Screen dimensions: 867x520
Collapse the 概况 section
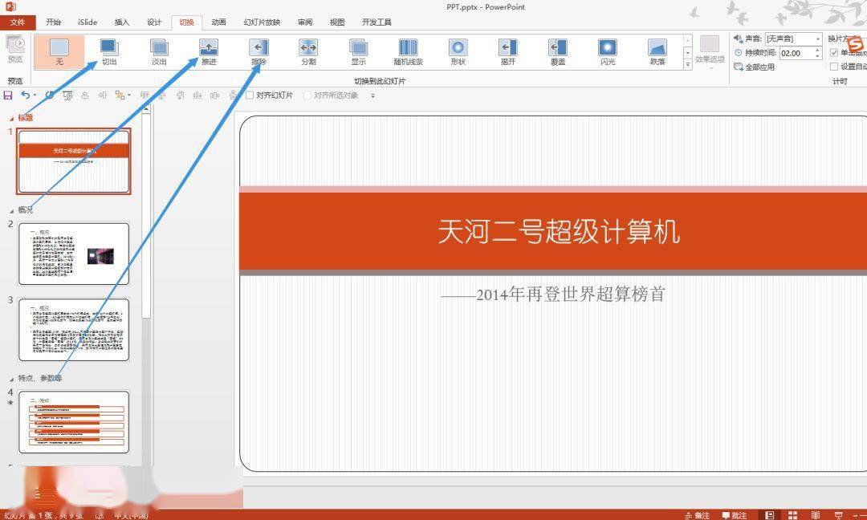pyautogui.click(x=11, y=210)
